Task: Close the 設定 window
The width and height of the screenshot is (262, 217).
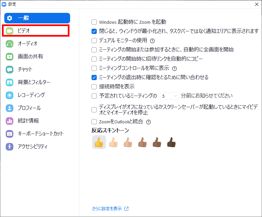Action: pos(257,4)
